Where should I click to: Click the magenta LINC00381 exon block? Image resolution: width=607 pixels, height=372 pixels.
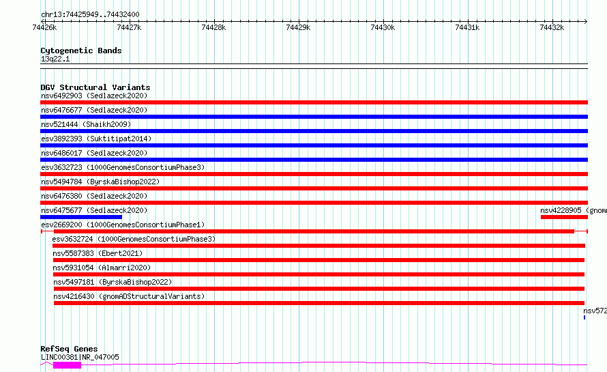click(68, 365)
